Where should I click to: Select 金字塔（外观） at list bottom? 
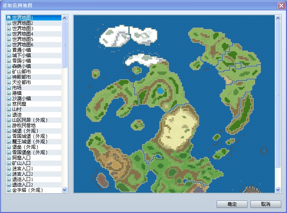tap(34, 190)
